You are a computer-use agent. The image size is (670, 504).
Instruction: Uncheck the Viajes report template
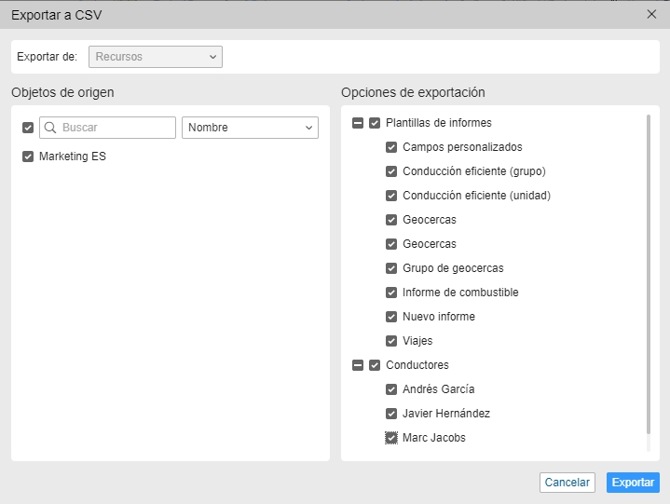click(391, 341)
